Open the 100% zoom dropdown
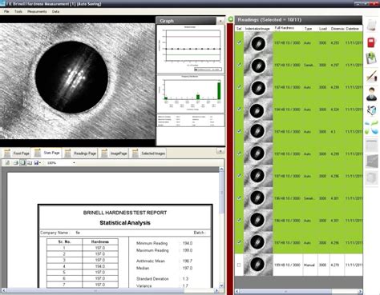Viewport: 380px width, 295px height. point(74,162)
